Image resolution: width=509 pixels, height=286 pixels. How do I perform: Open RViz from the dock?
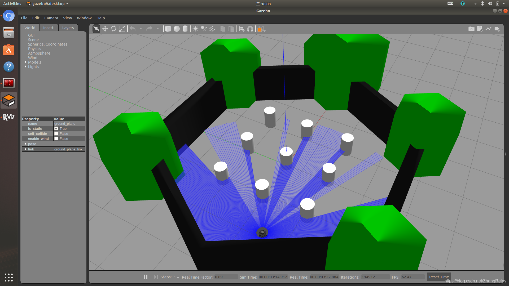point(8,117)
